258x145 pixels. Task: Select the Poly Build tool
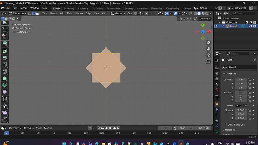click(4, 78)
